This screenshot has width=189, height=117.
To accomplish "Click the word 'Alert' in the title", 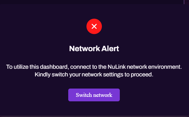I will pyautogui.click(x=110, y=49).
